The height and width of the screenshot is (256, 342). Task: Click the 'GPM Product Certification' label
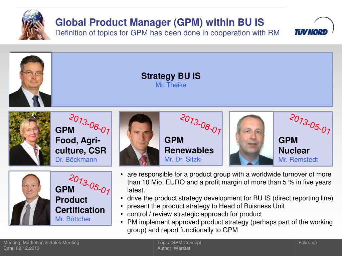coord(80,200)
